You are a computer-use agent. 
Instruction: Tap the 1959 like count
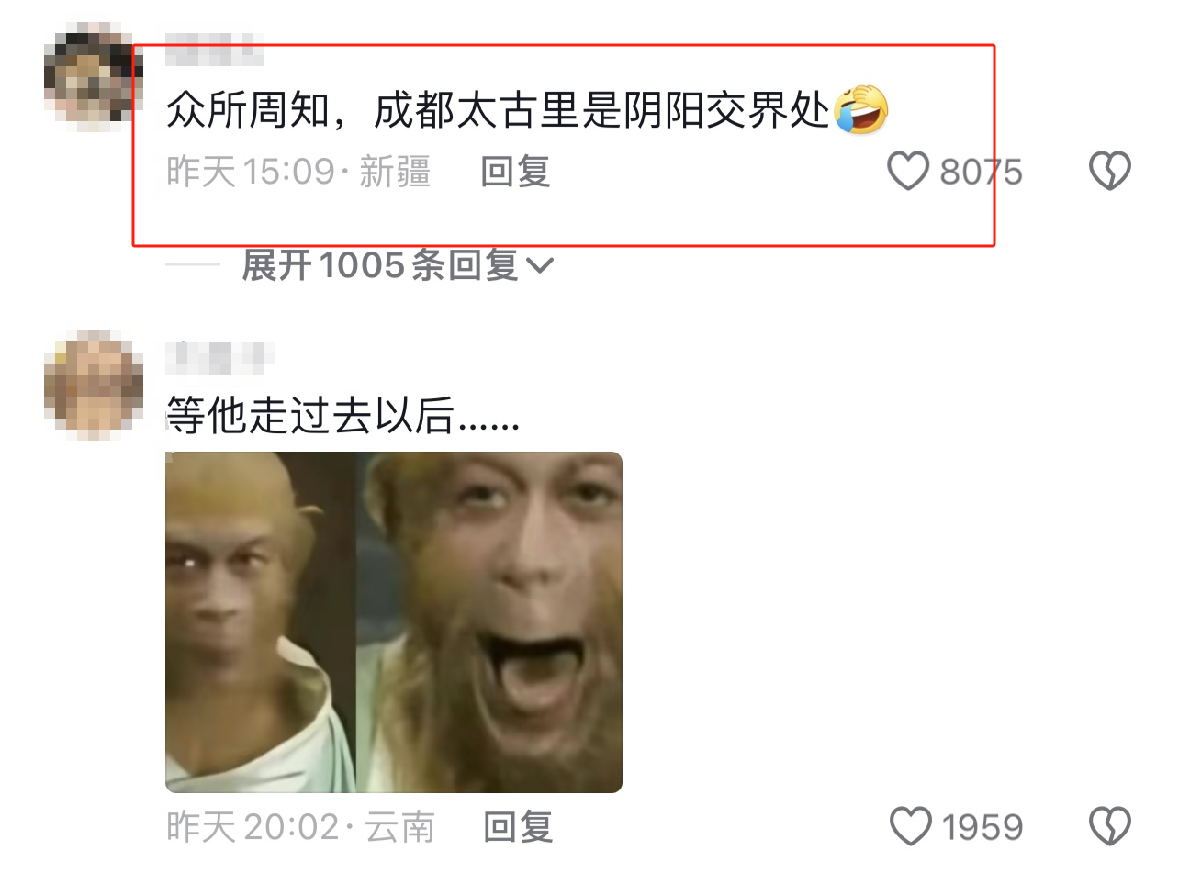[982, 828]
